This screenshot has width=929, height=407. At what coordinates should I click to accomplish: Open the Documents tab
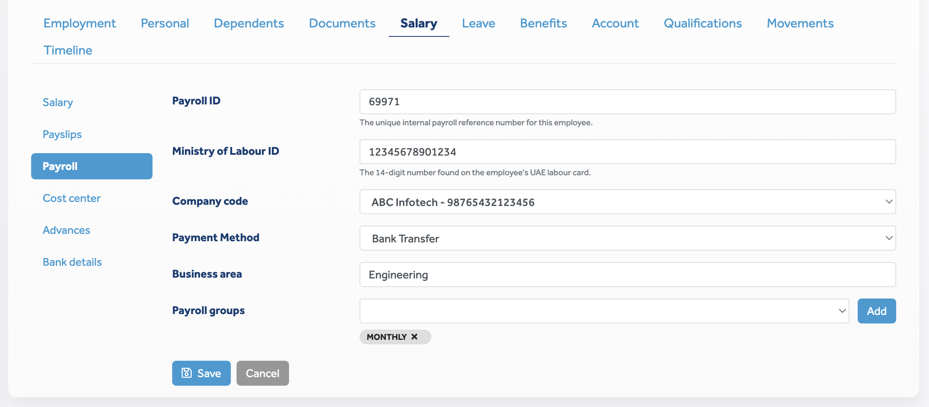coord(342,23)
